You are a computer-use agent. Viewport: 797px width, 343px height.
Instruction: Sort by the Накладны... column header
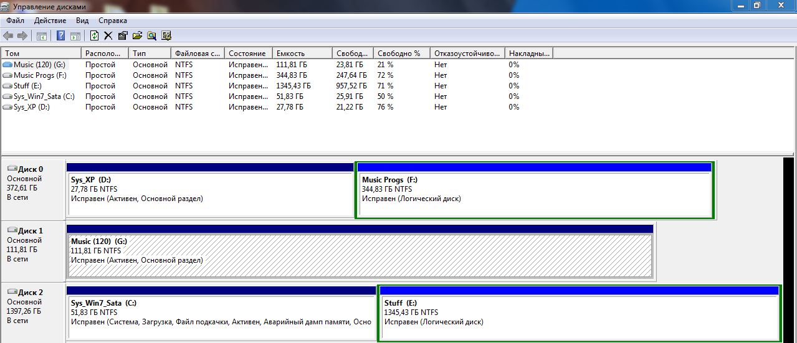click(529, 54)
